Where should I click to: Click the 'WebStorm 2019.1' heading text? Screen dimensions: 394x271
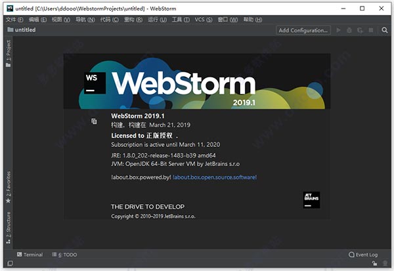138,115
